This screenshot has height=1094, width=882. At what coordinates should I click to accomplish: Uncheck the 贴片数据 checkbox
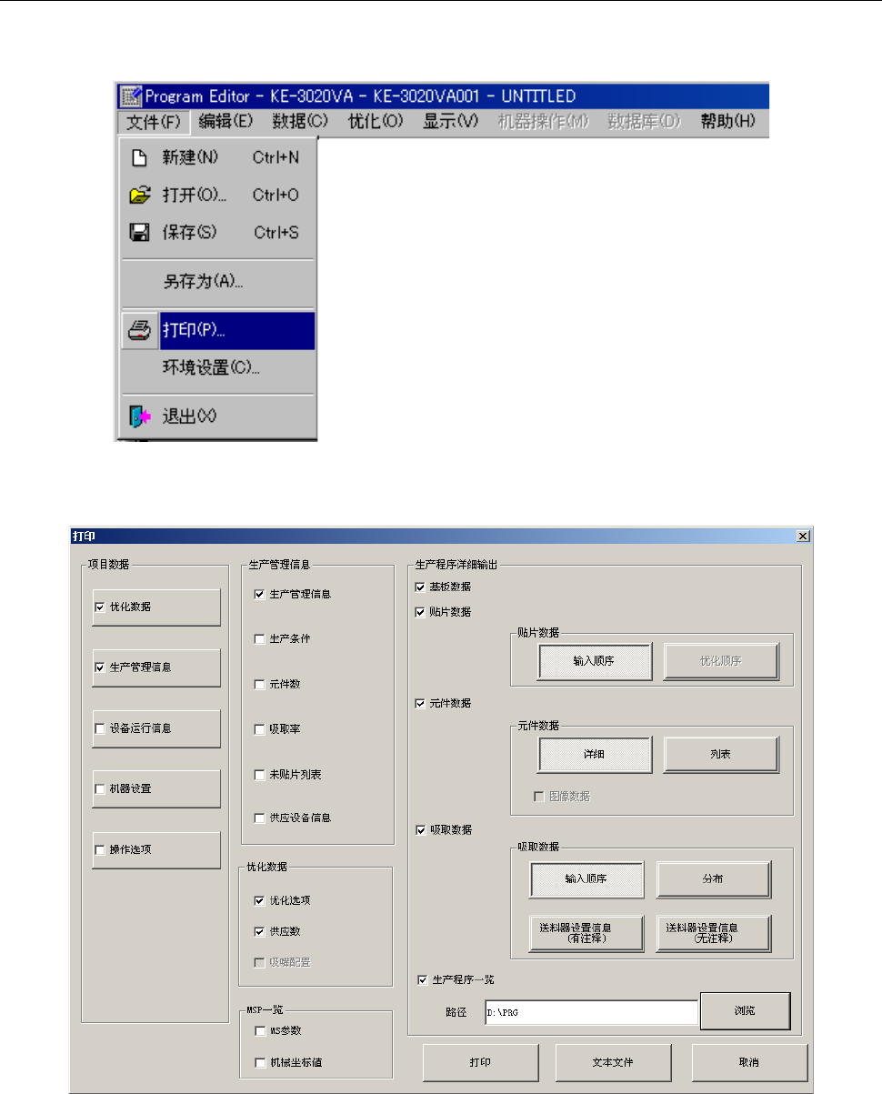pos(420,612)
